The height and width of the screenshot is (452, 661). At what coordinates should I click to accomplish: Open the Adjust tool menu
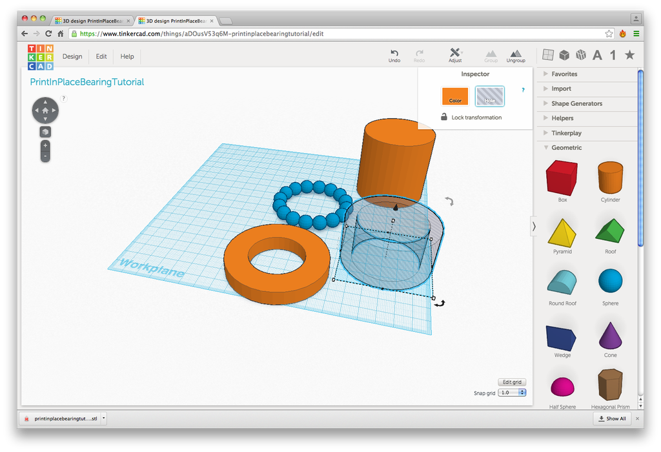[x=455, y=56]
